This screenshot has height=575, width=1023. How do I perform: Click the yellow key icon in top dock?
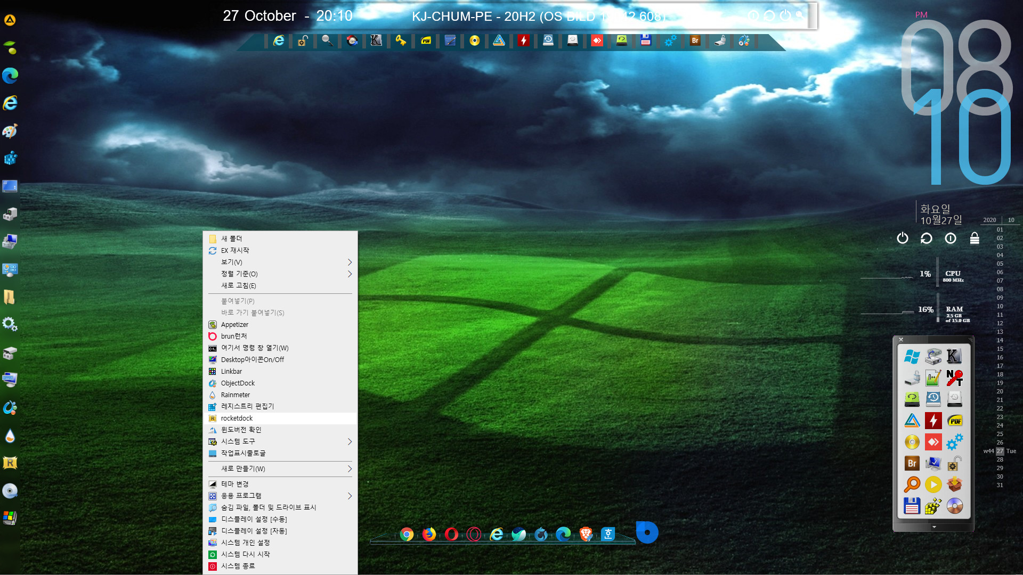tap(401, 40)
